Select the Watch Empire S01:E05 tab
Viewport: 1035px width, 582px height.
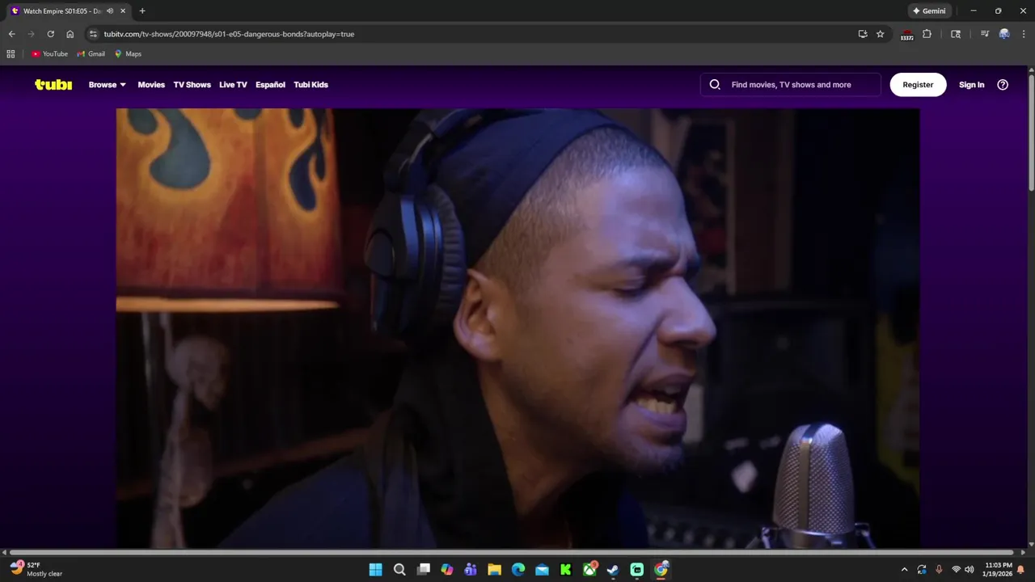coord(63,11)
